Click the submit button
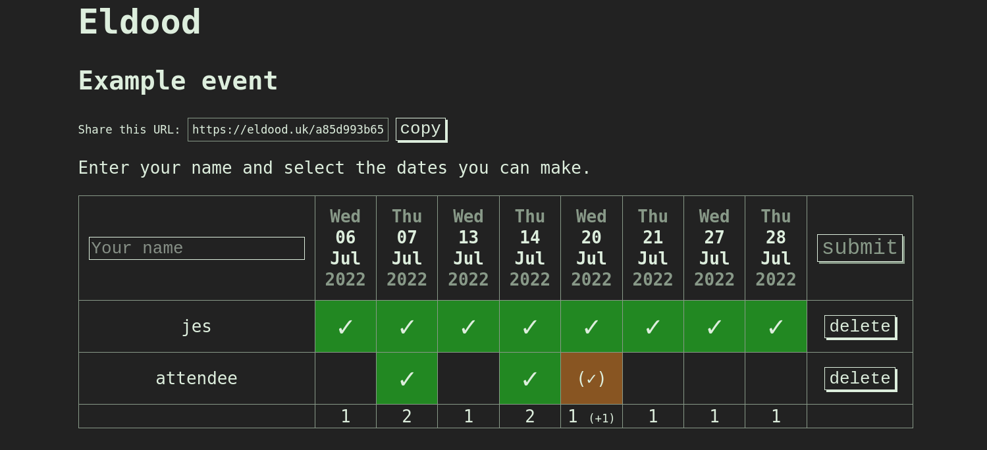 (x=859, y=248)
